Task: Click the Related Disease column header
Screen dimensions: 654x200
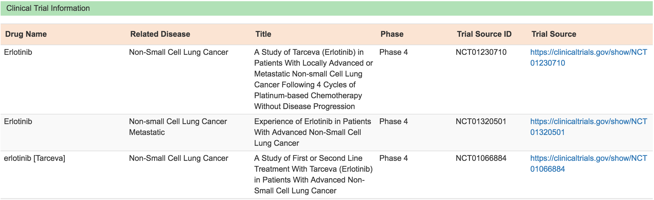Action: coord(160,34)
